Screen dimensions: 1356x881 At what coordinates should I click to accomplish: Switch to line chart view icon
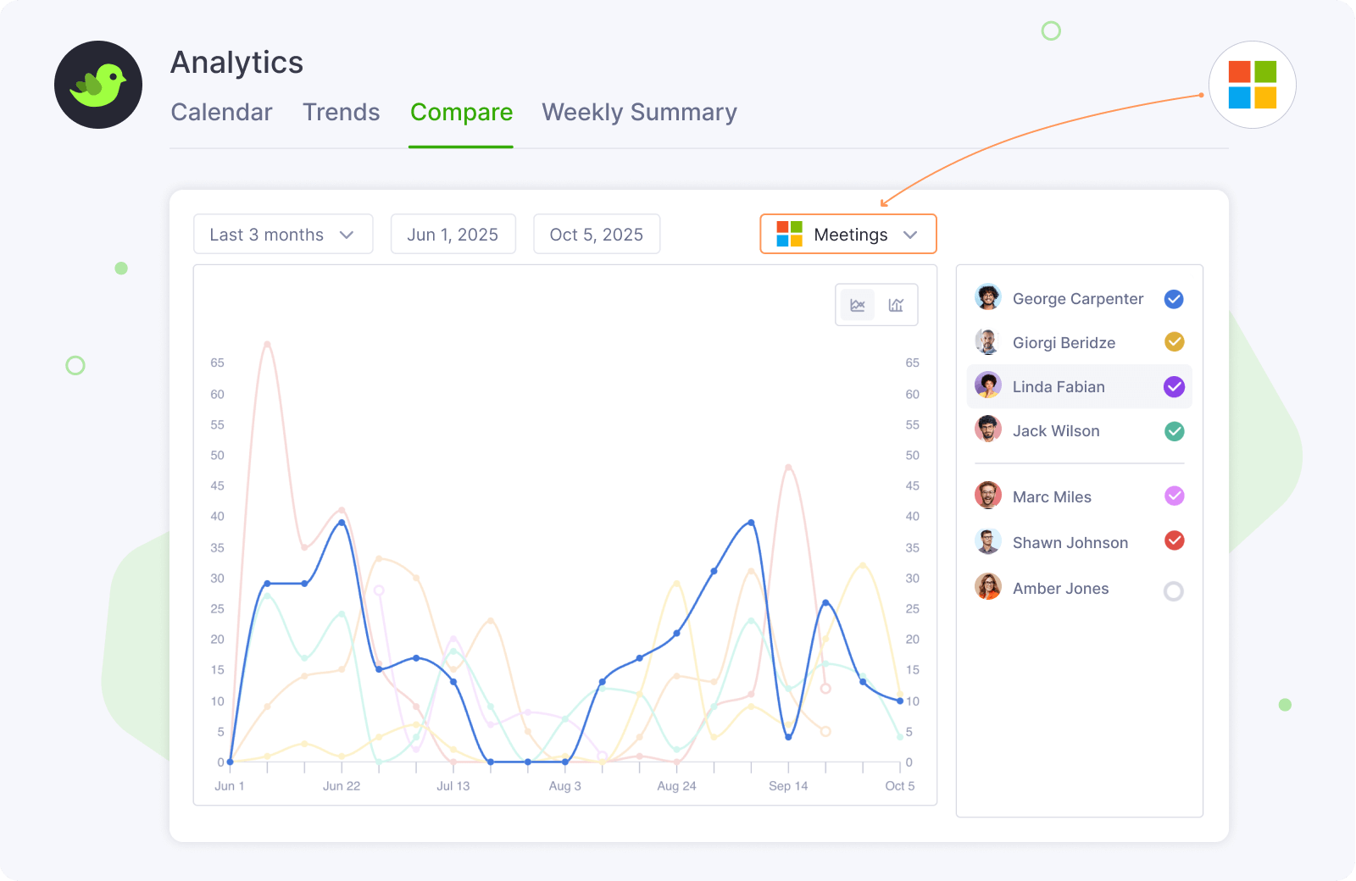pyautogui.click(x=858, y=305)
